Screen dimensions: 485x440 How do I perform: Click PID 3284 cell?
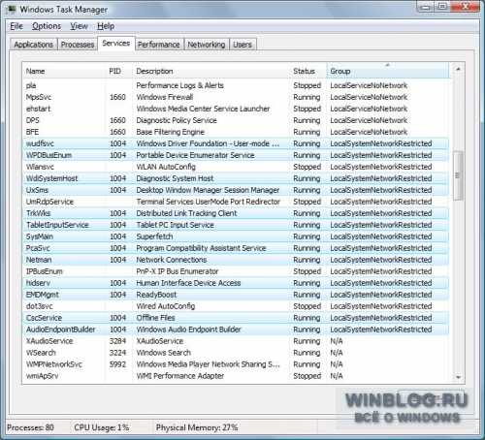coord(117,341)
